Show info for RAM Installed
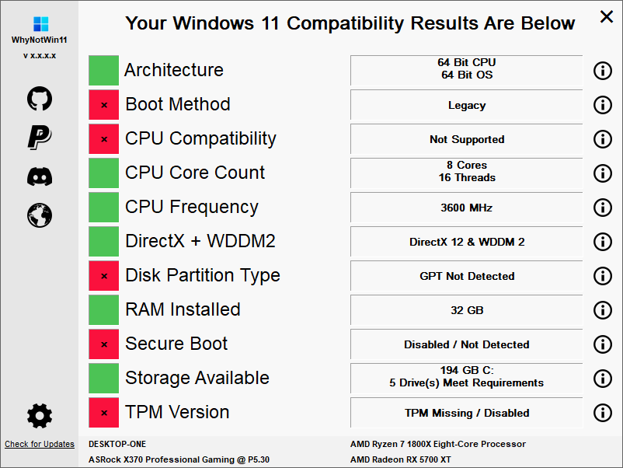This screenshot has width=623, height=468. [603, 310]
